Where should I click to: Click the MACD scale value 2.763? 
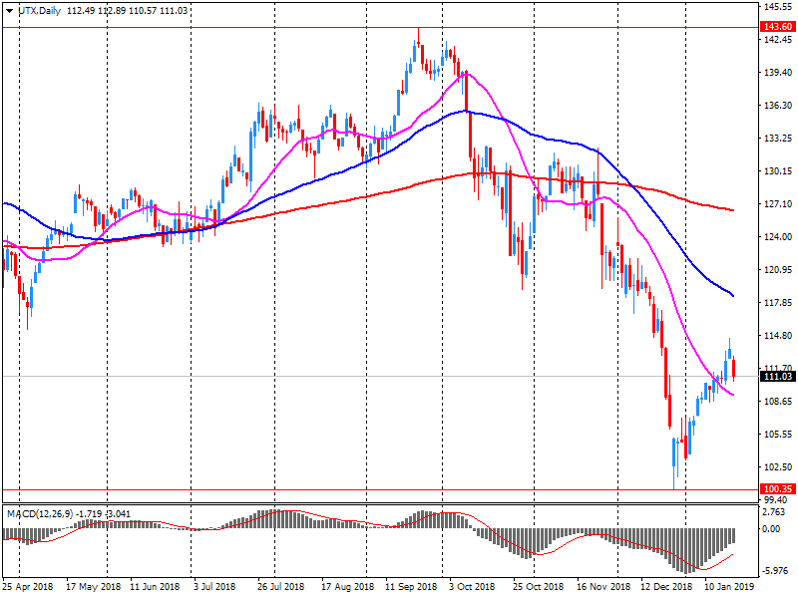[774, 512]
